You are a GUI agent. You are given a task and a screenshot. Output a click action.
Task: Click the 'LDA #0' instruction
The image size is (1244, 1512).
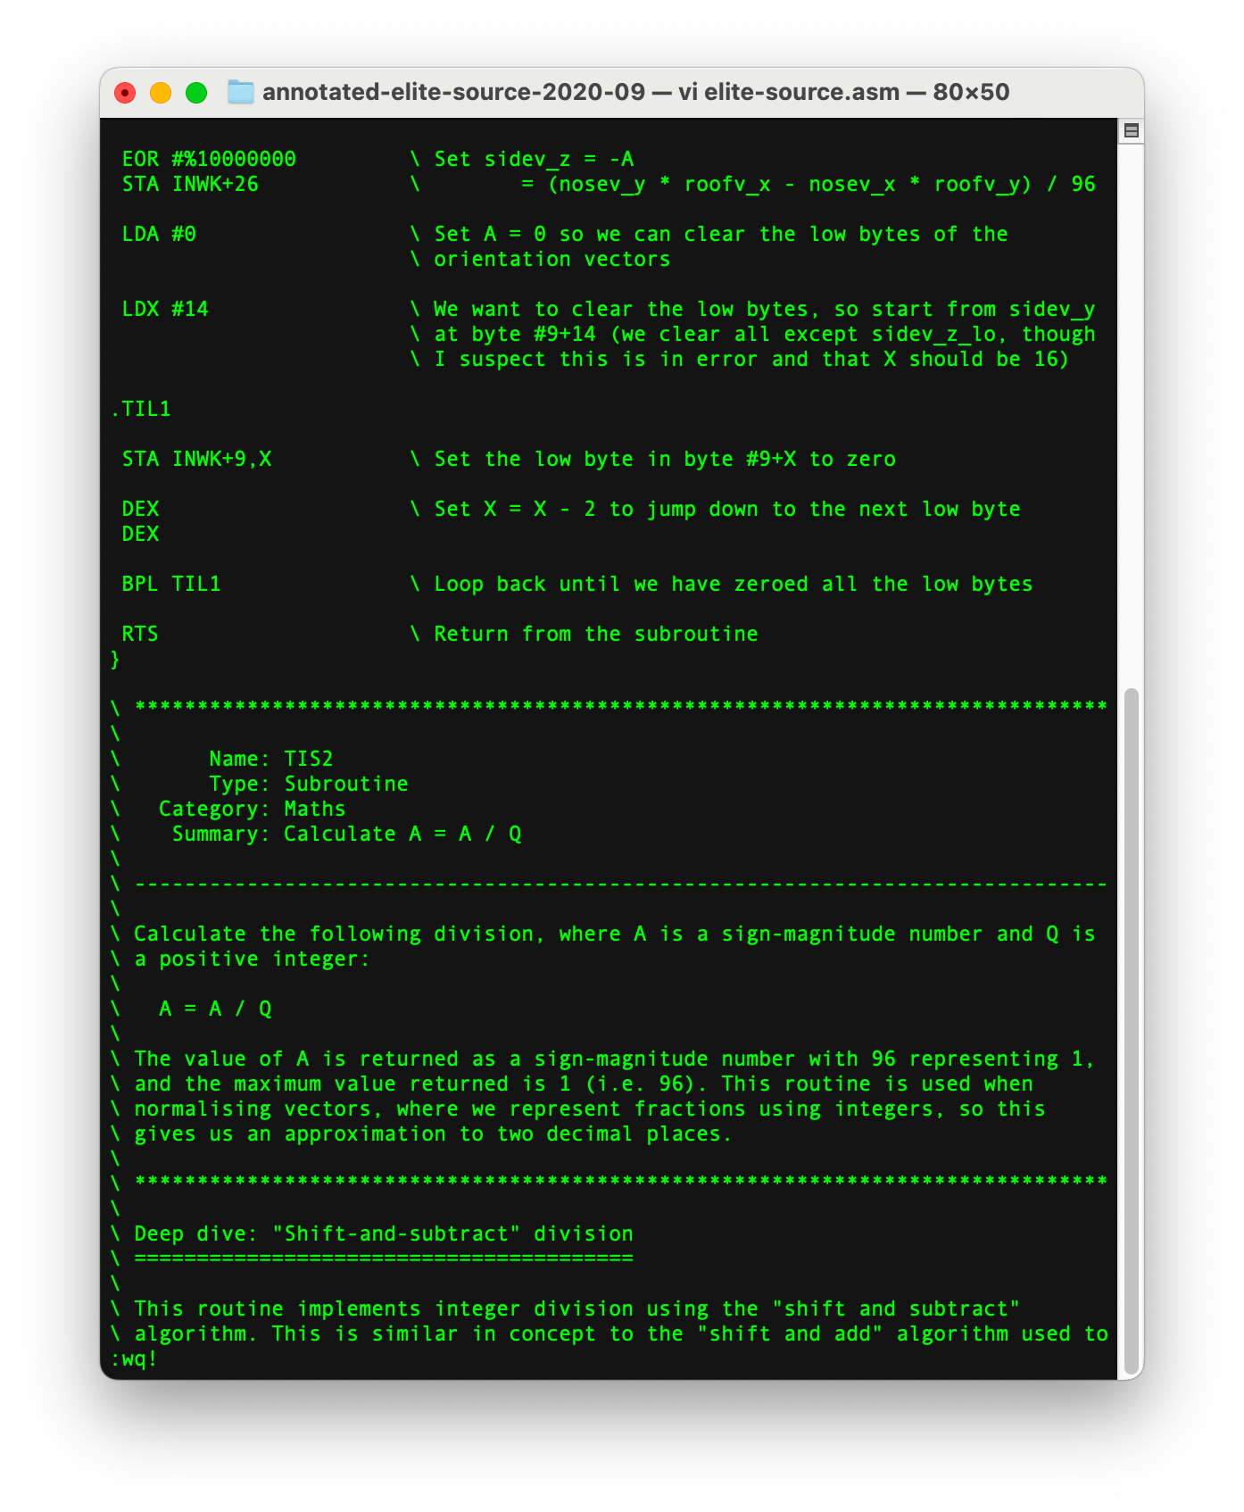[x=159, y=234]
